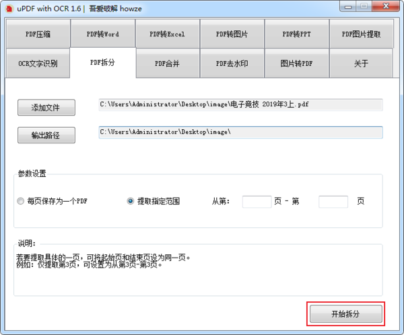Select the PDF合并 tab
Viewport: 404px width, 335px height.
(168, 64)
